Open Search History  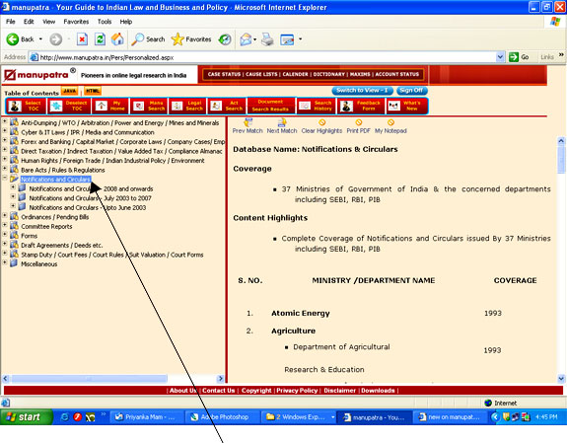[317, 106]
